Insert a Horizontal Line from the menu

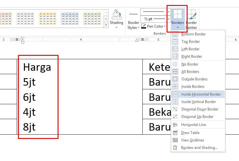coord(198,125)
